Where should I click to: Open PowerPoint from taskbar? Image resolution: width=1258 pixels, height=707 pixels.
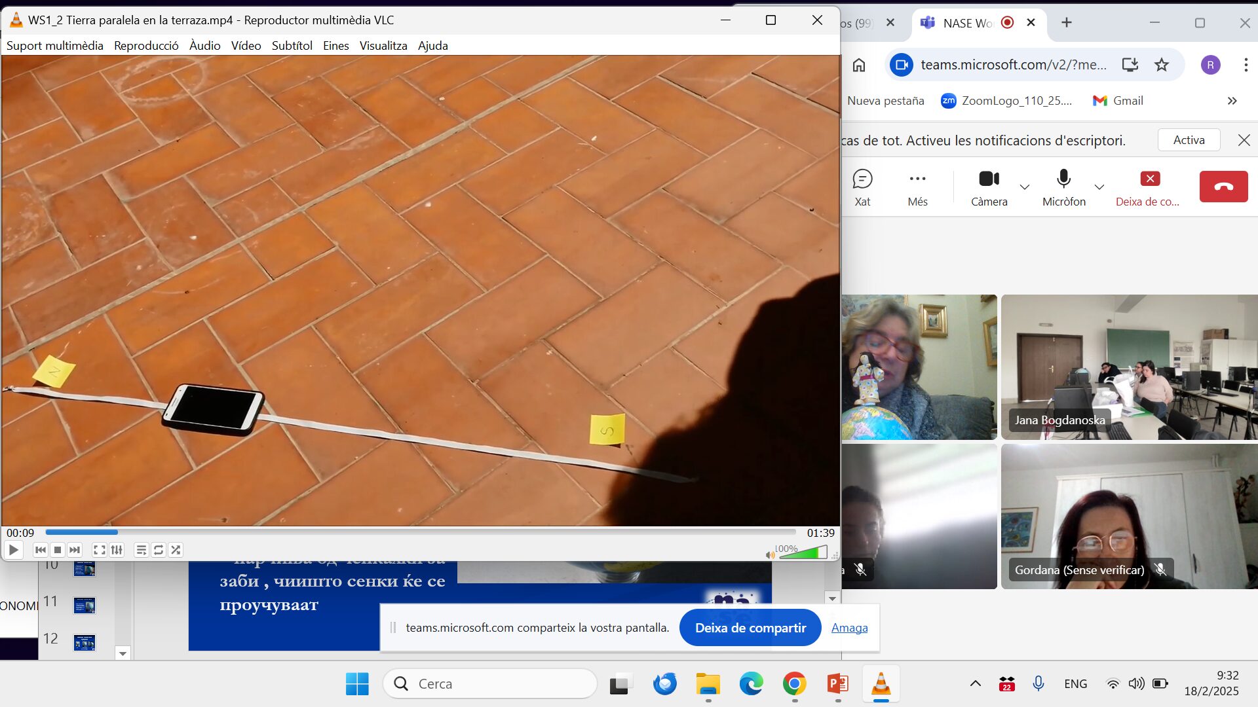pyautogui.click(x=837, y=684)
